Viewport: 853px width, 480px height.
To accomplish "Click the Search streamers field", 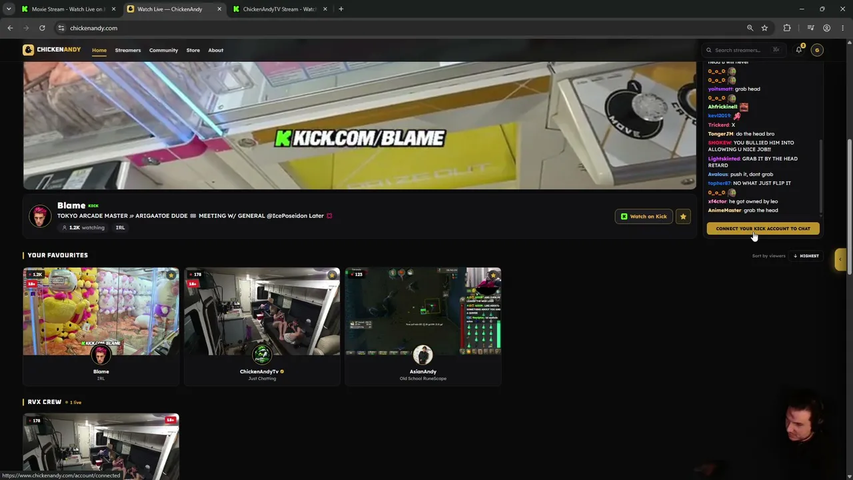I will pyautogui.click(x=744, y=50).
